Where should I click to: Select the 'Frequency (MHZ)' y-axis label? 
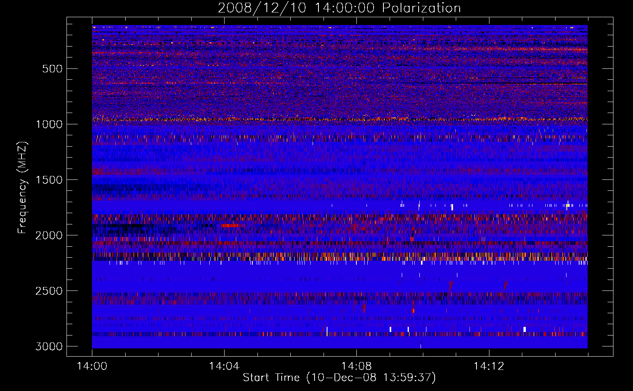point(22,188)
